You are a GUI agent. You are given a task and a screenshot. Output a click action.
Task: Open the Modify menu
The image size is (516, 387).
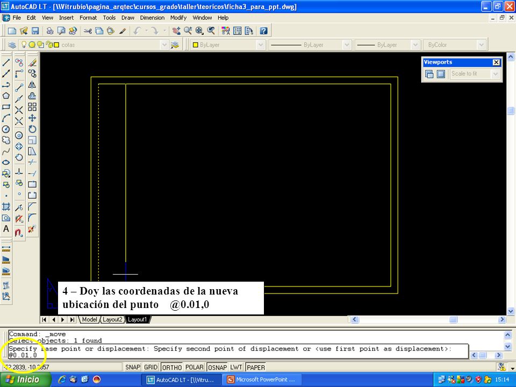point(178,18)
